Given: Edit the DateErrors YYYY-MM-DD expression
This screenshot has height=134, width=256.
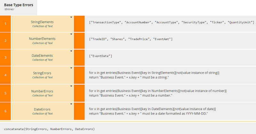Looking at the screenshot, I should coord(152,111).
